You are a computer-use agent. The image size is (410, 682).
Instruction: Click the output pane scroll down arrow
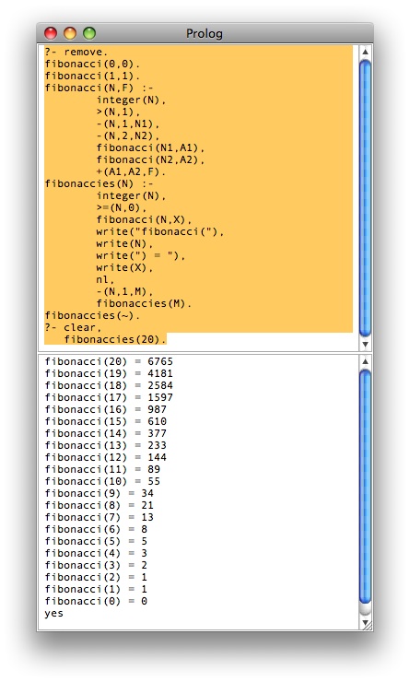pyautogui.click(x=365, y=623)
